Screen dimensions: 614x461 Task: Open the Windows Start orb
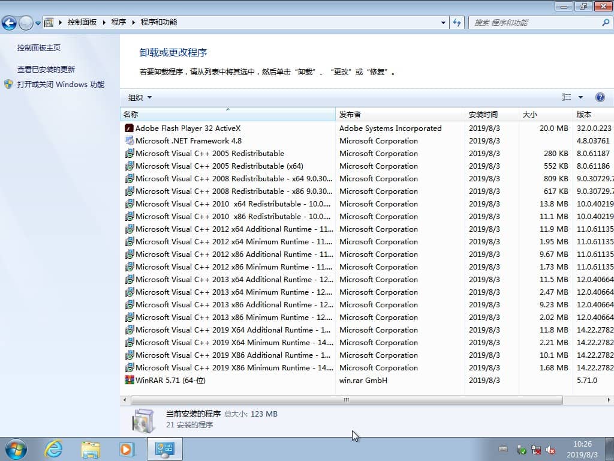click(x=16, y=449)
